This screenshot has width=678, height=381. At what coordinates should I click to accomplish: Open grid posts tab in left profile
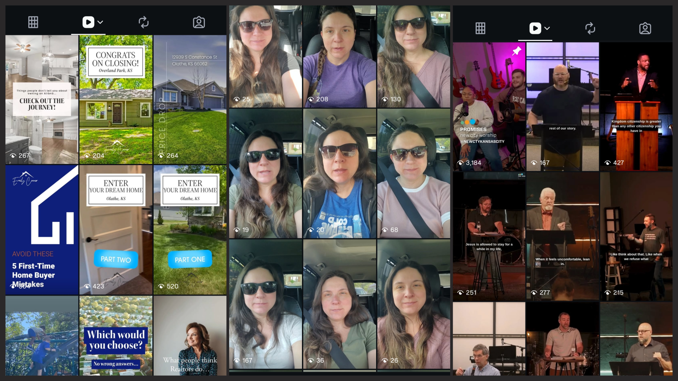[33, 22]
